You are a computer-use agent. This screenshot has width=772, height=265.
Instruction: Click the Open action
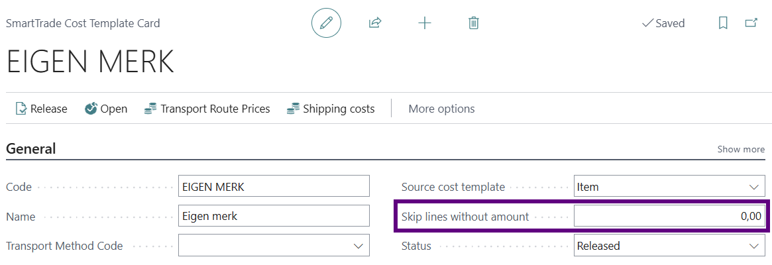106,109
